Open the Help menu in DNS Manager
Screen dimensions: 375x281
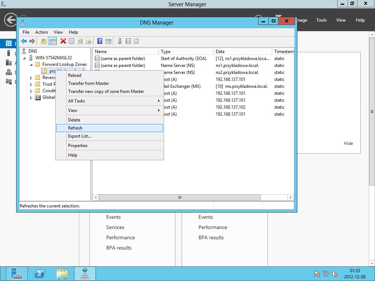coord(73,32)
